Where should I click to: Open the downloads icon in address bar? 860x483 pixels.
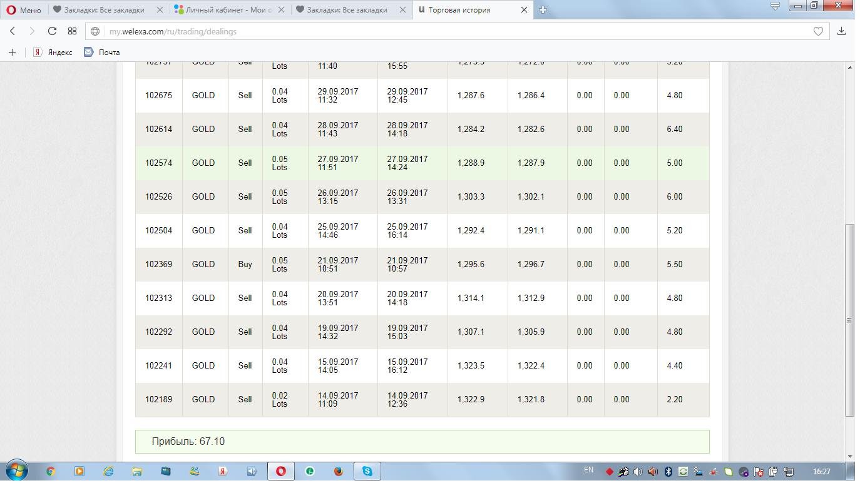coord(841,31)
